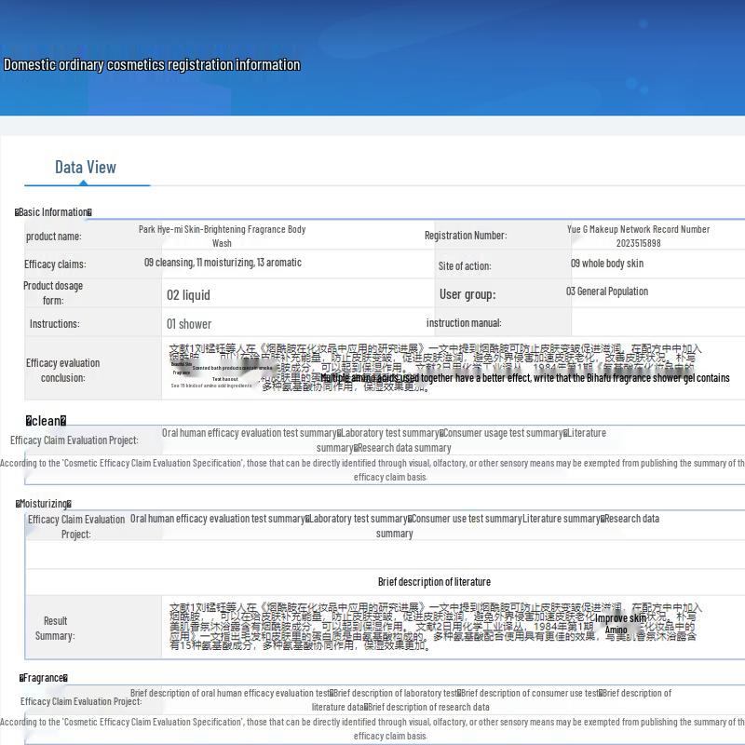Click the Domestic ordinary cosmetics registration information title
Screen dimensions: 745x745
152,64
